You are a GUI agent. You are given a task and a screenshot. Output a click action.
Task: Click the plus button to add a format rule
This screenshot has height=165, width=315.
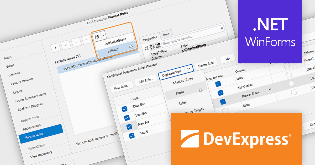(x=56, y=48)
